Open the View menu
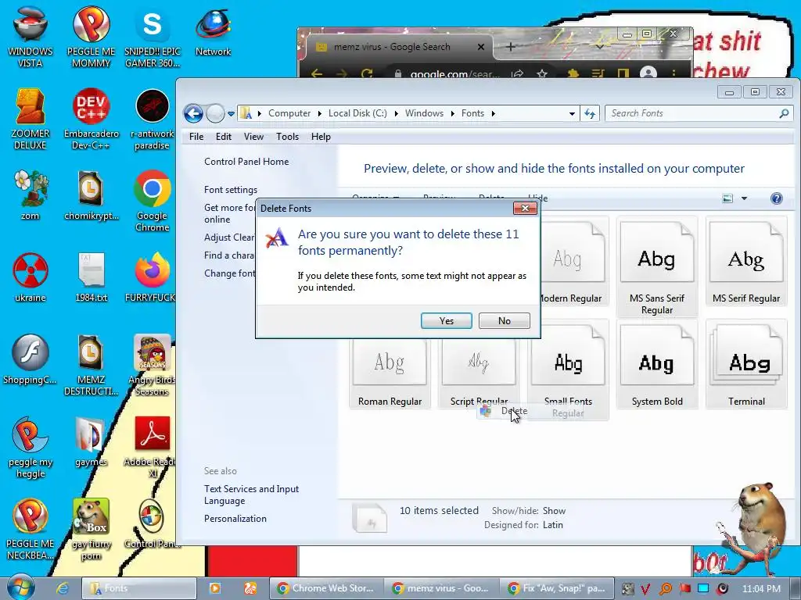 coord(253,137)
